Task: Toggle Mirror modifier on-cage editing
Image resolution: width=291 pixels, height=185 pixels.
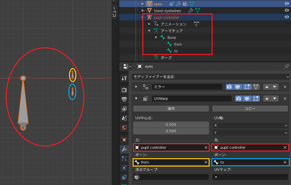Action: tap(256, 87)
